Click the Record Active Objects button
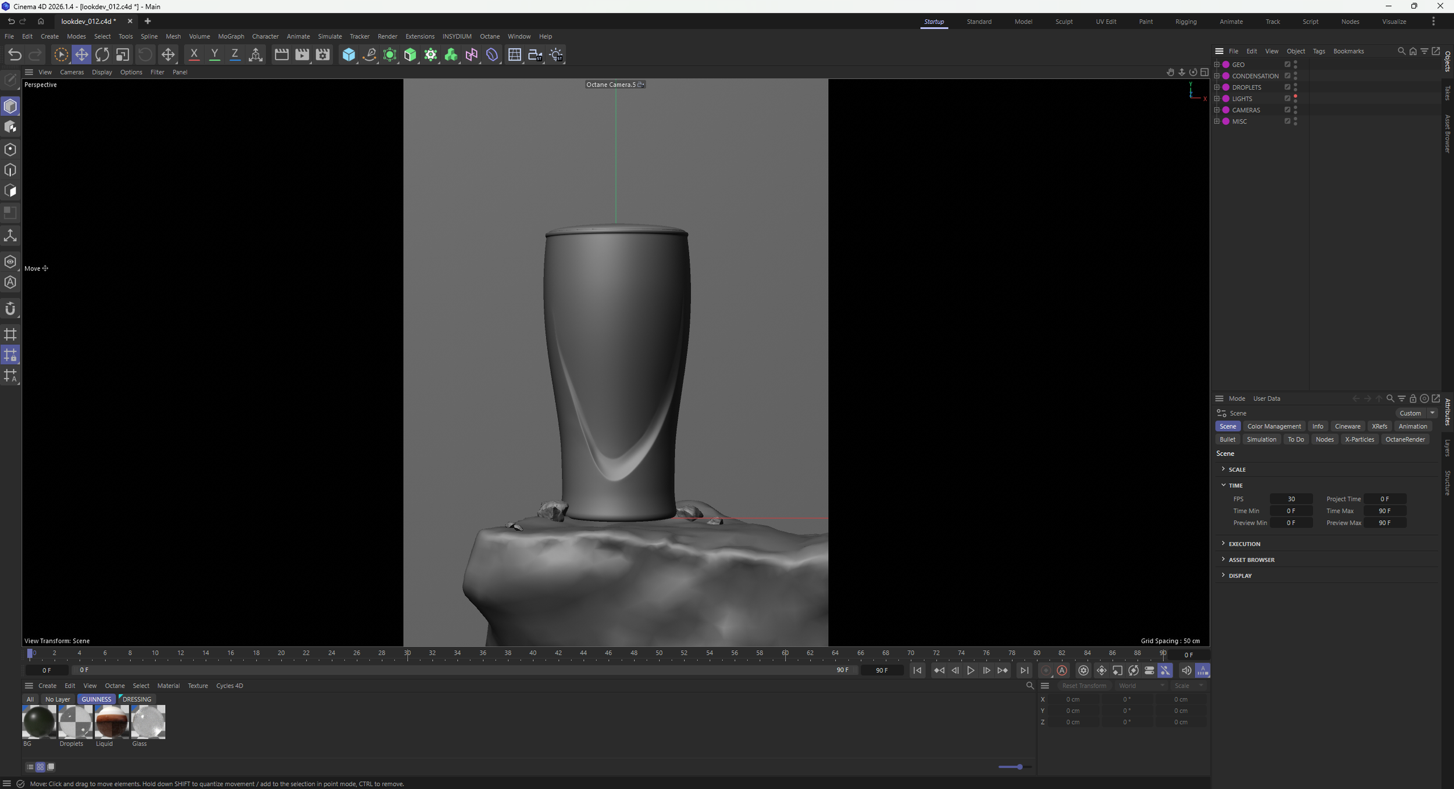Image resolution: width=1454 pixels, height=789 pixels. 1046,670
